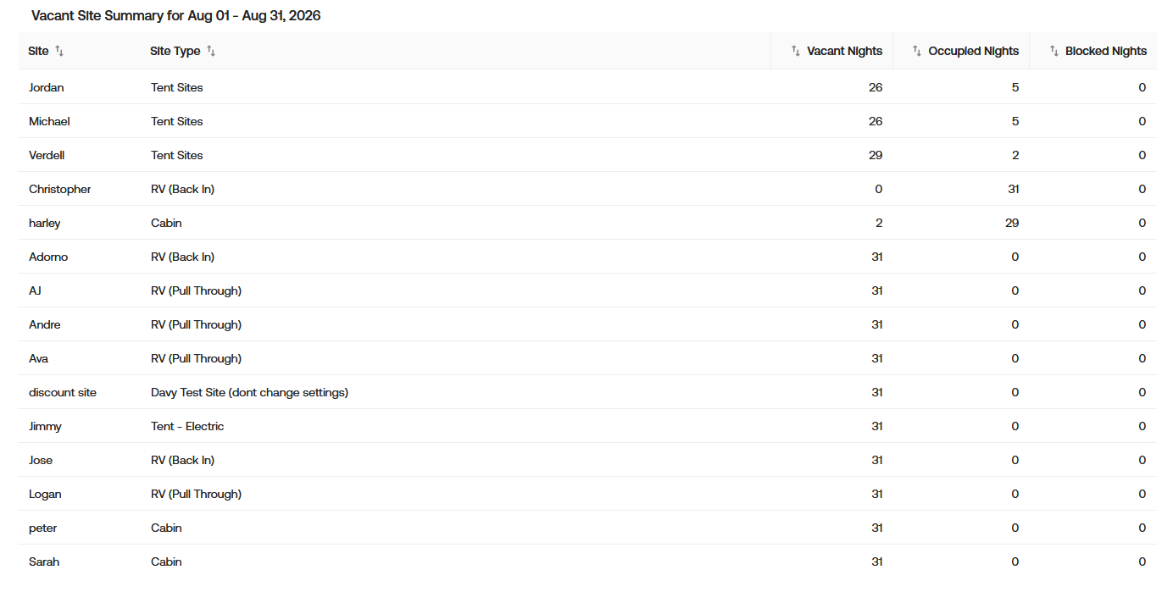Click the discount site row
This screenshot has width=1162, height=592.
coord(587,392)
